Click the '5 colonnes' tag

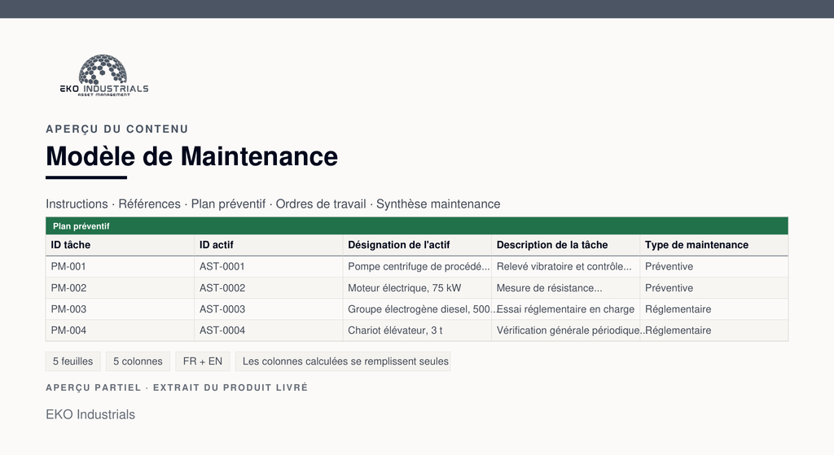tap(138, 361)
